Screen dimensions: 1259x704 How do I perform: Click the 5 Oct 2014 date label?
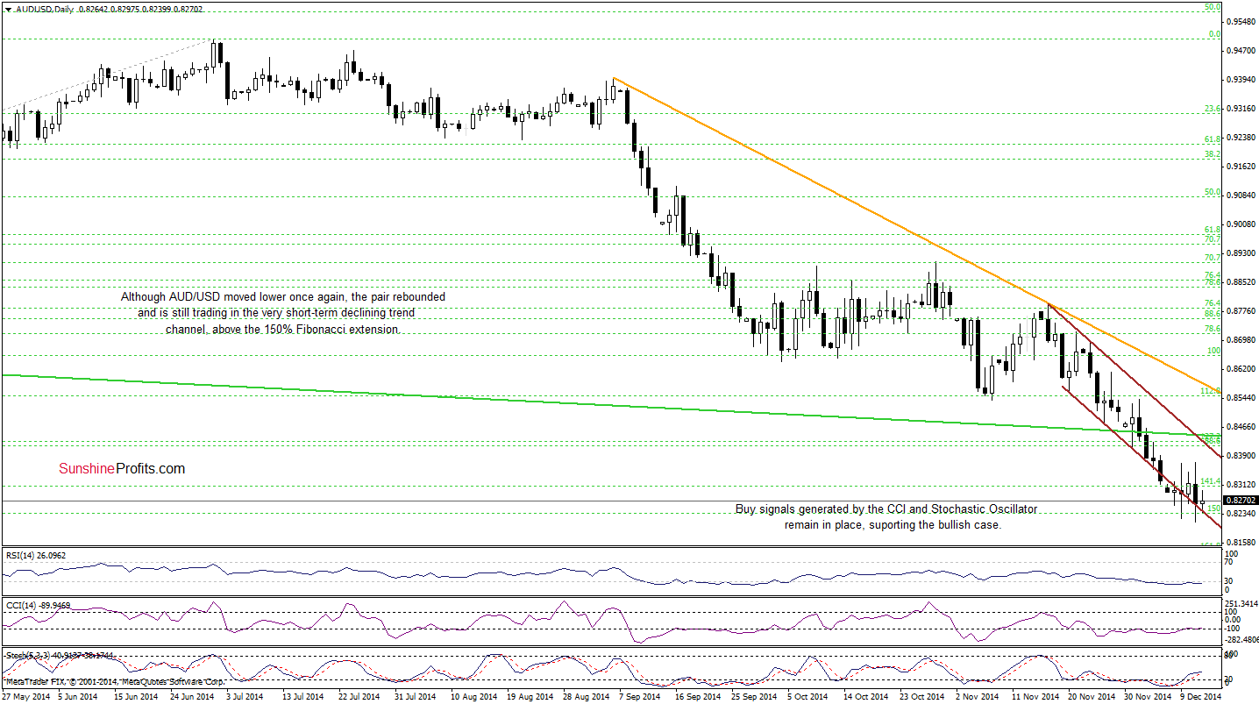click(807, 697)
